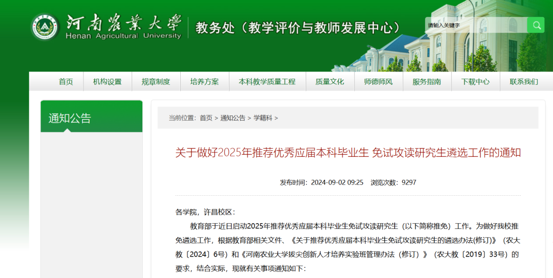Image resolution: width=553 pixels, height=278 pixels.
Task: Focus the keyword search input field
Action: coord(476,25)
